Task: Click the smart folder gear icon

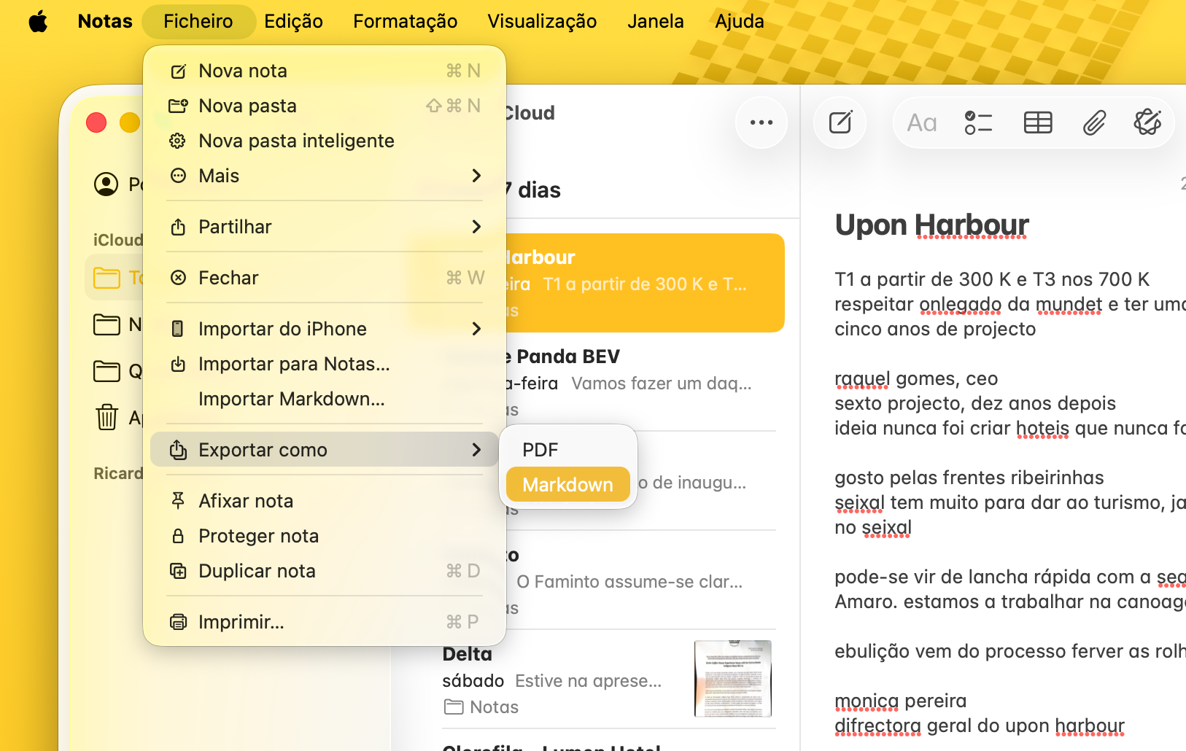Action: pyautogui.click(x=178, y=141)
